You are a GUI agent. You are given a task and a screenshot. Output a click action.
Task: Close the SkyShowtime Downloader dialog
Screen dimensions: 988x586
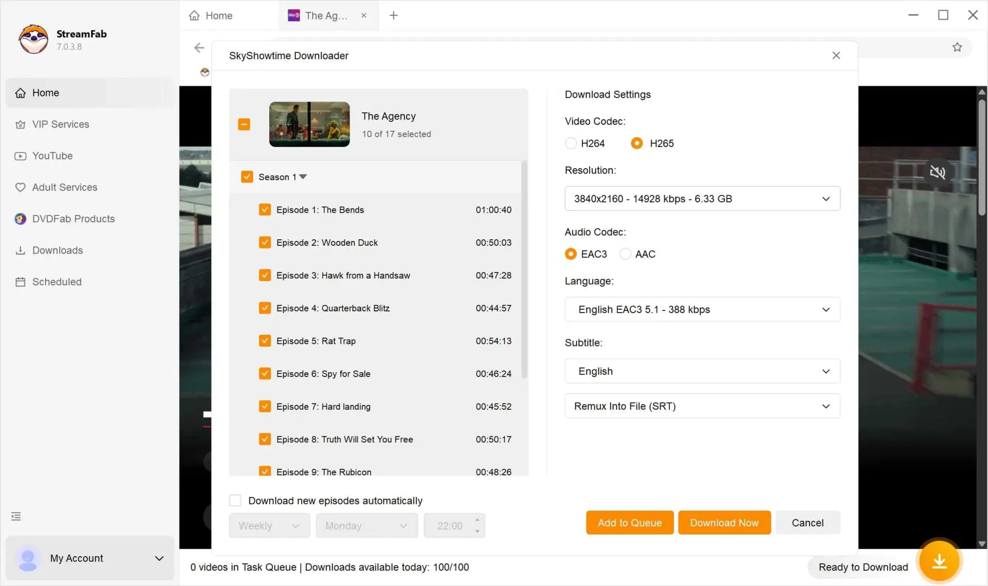(x=836, y=55)
